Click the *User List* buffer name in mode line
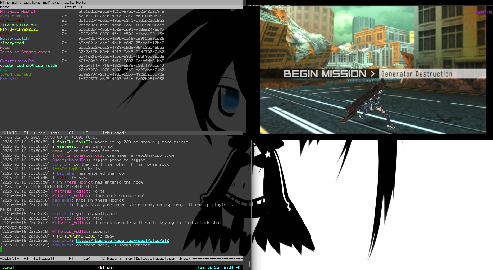The width and height of the screenshot is (493, 270). [x=46, y=133]
